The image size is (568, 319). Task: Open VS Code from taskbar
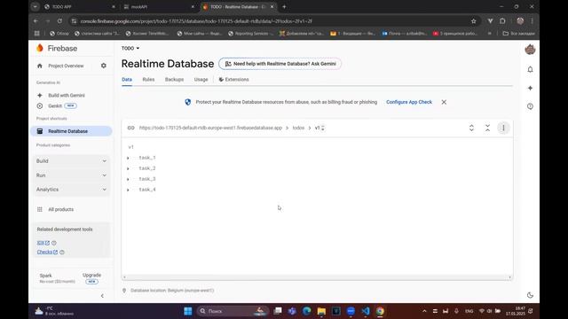365,311
